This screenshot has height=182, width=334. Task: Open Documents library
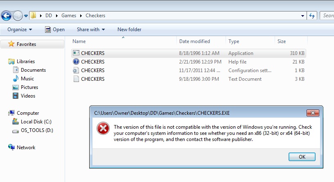[33, 70]
